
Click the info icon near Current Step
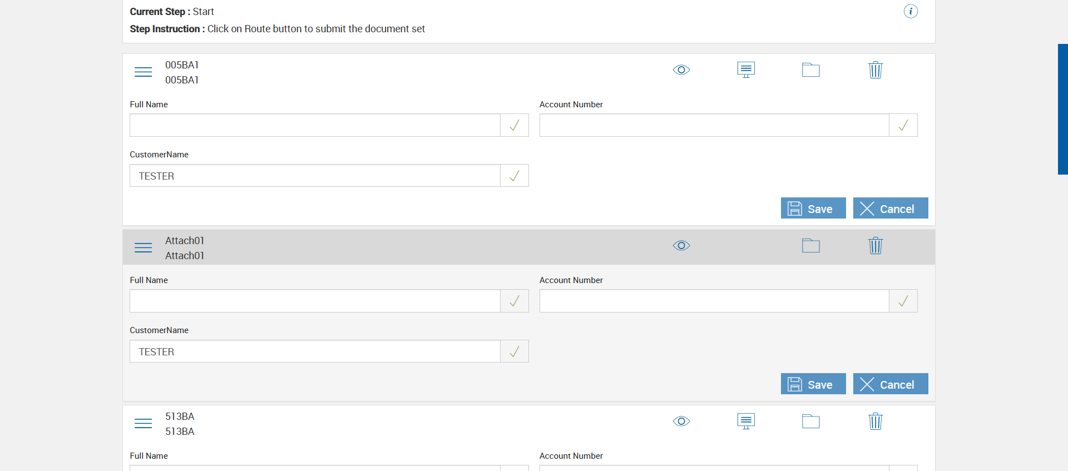pos(911,11)
